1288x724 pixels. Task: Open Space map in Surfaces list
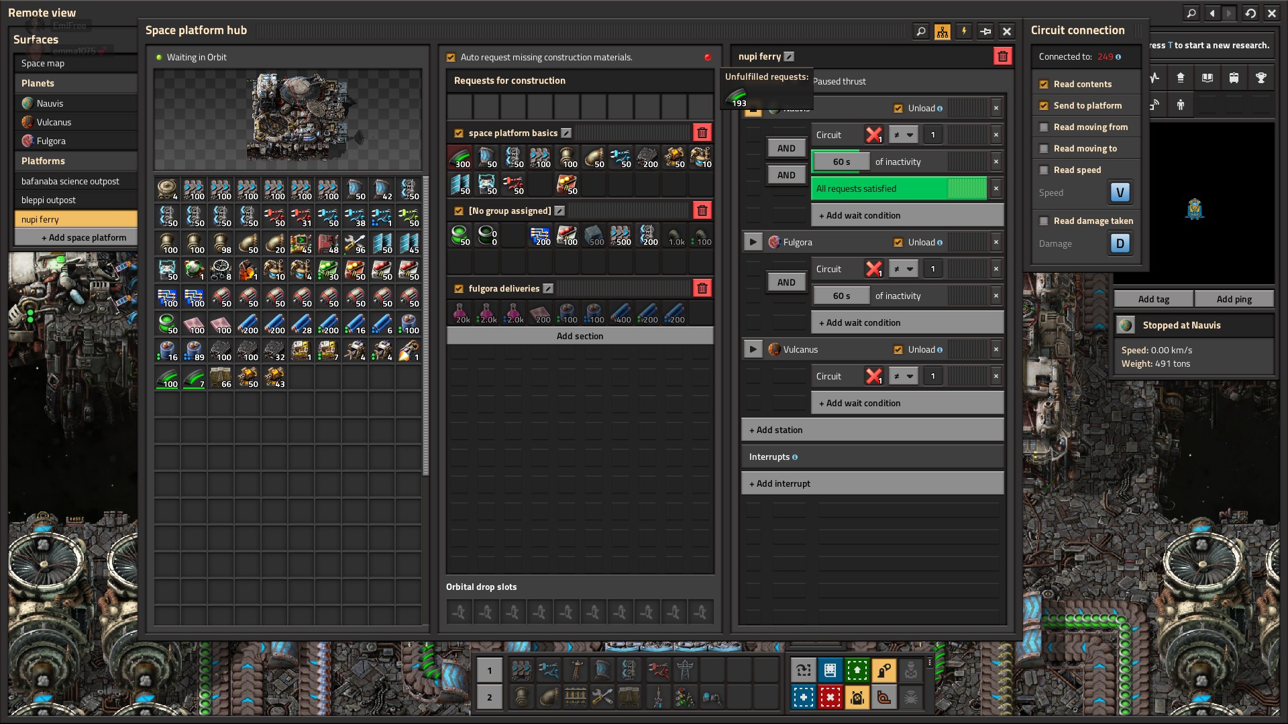75,63
